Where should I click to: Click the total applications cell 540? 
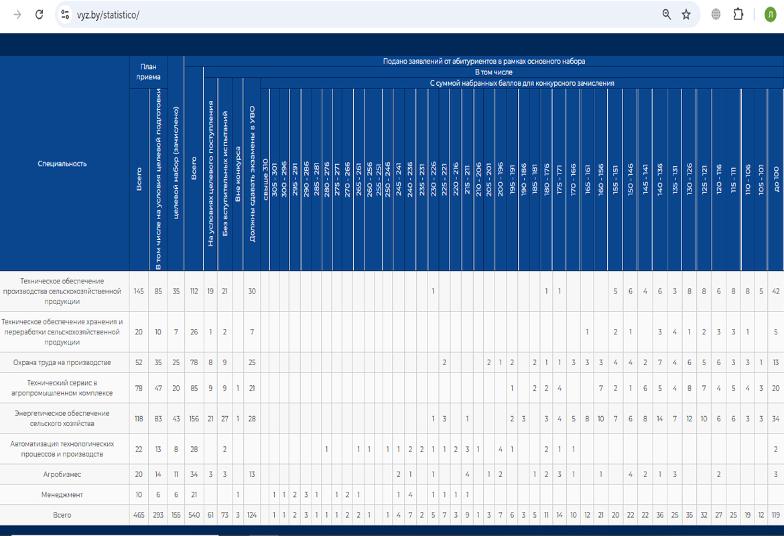194,515
